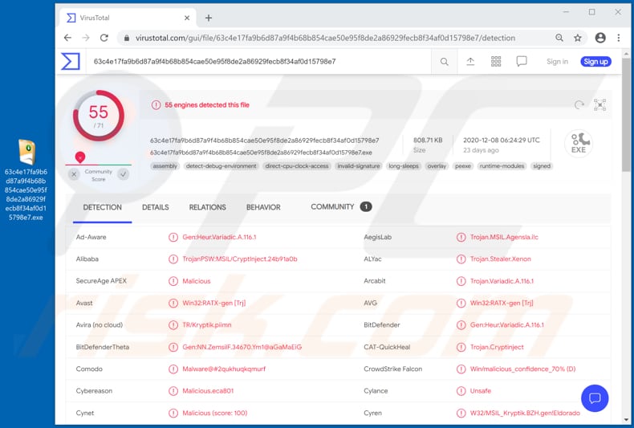Open the BEHAVIOR tab

tap(263, 207)
